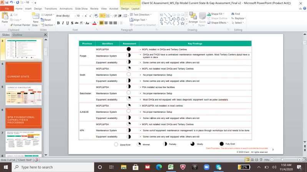The height and width of the screenshot is (172, 307).
Task: Open the Section dropdown
Action: coord(48,25)
